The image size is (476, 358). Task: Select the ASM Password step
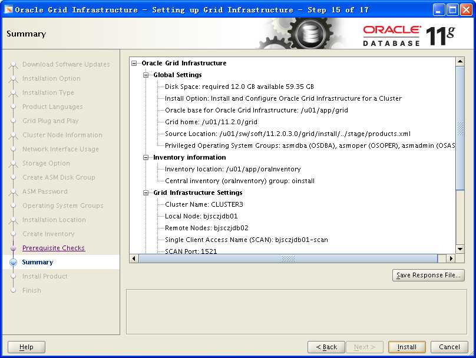click(45, 191)
